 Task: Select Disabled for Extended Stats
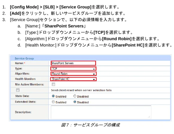(x=75, y=102)
